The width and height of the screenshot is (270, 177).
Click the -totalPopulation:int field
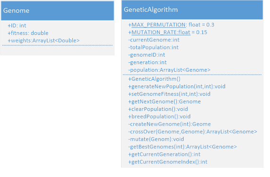(153, 47)
